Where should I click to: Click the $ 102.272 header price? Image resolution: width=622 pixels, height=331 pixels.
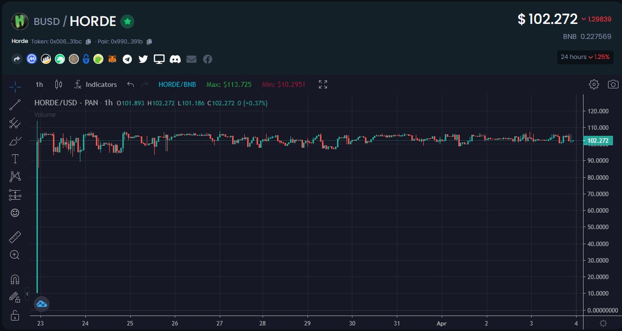click(547, 19)
